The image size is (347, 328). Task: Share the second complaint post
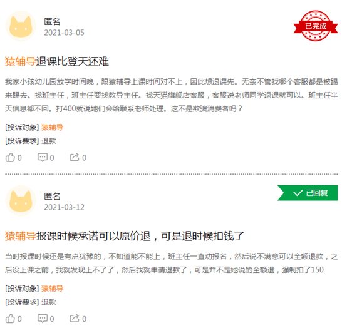tap(78, 319)
